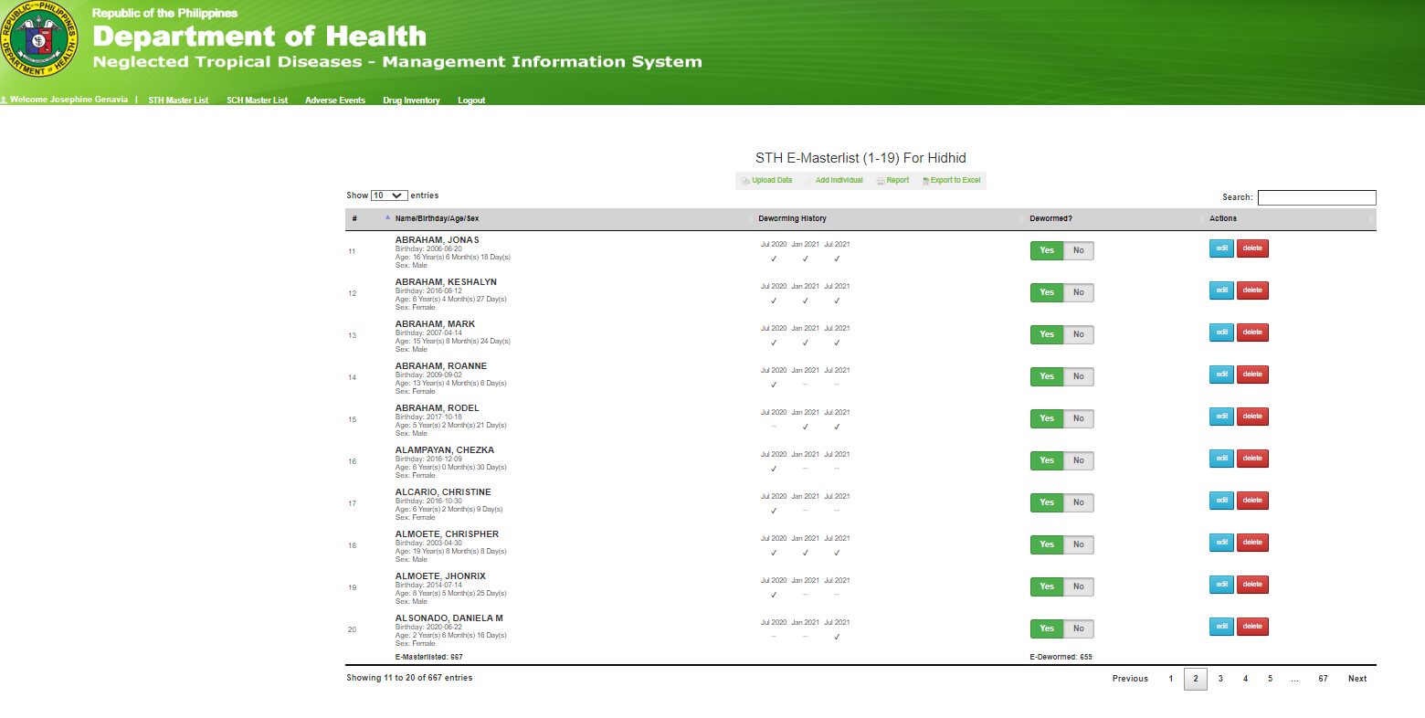Click the Department of Health seal logo
The height and width of the screenshot is (718, 1425).
[x=40, y=40]
